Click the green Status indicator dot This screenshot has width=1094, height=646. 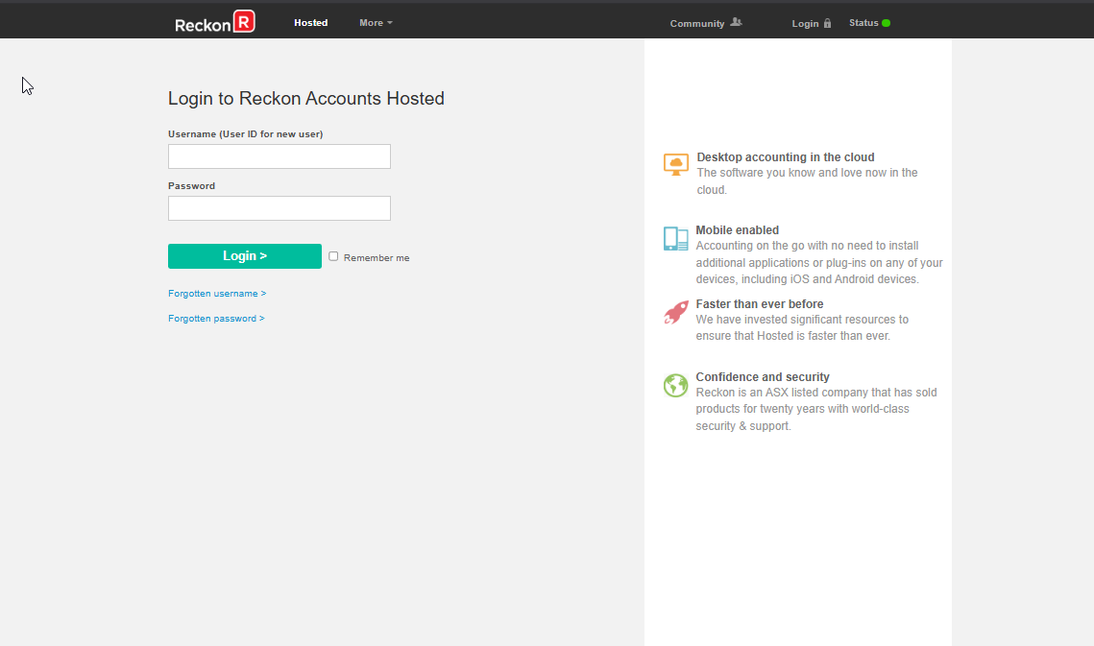[x=886, y=23]
